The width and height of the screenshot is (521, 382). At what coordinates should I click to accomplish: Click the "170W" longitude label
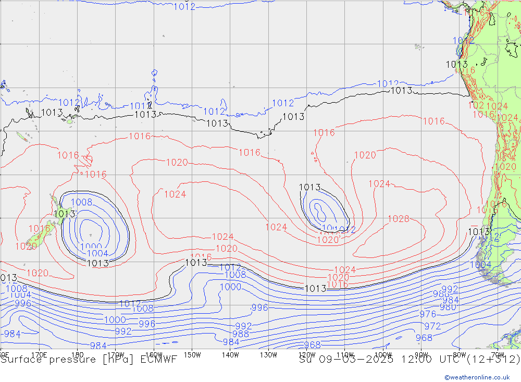(x=116, y=355)
